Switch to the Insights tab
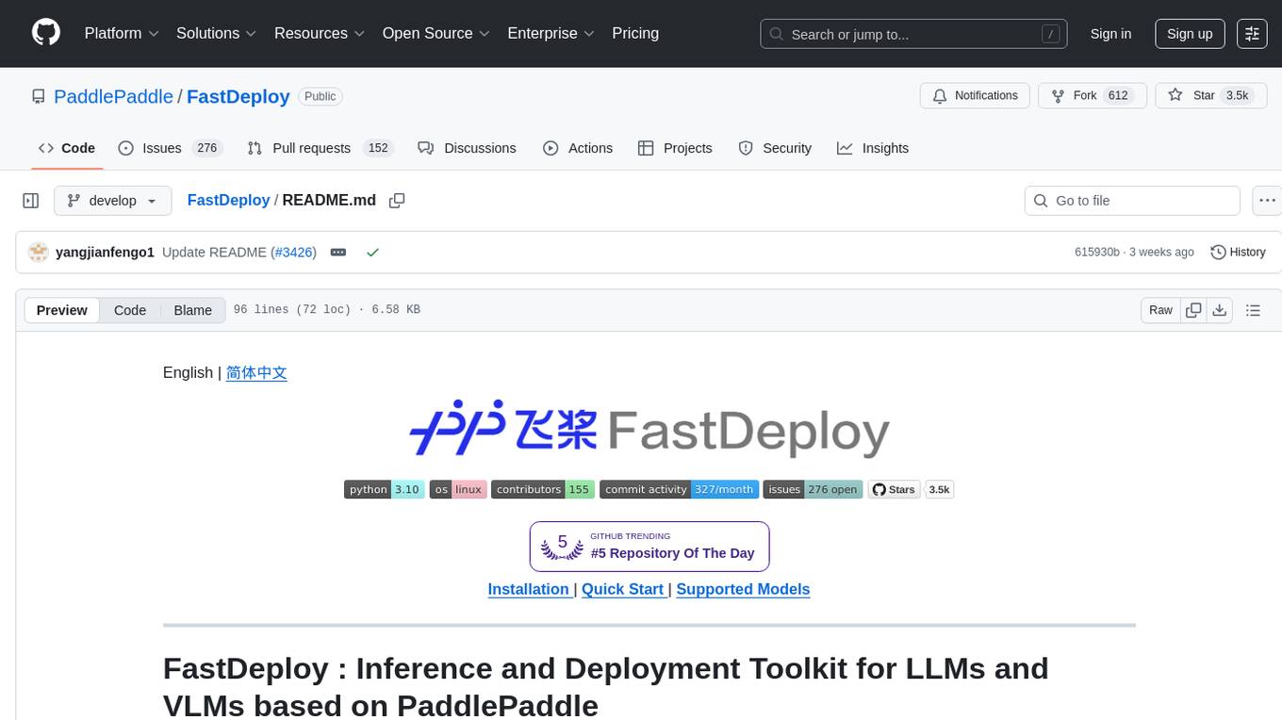1282x720 pixels. 873,148
